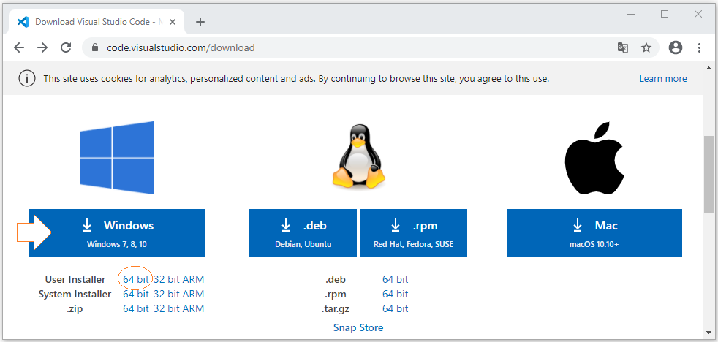This screenshot has height=342, width=718.
Task: Click the Linux Tux penguin image
Action: click(358, 156)
